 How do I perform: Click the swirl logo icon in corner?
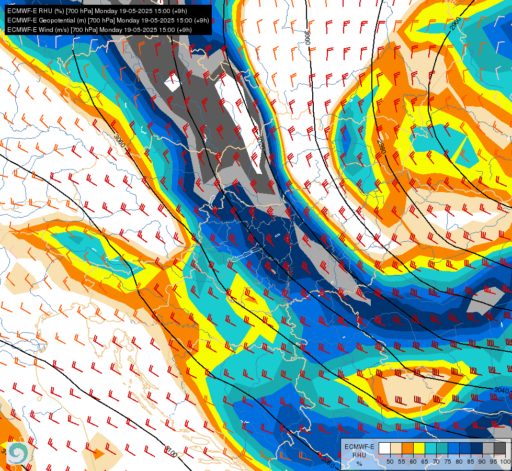click(x=17, y=453)
